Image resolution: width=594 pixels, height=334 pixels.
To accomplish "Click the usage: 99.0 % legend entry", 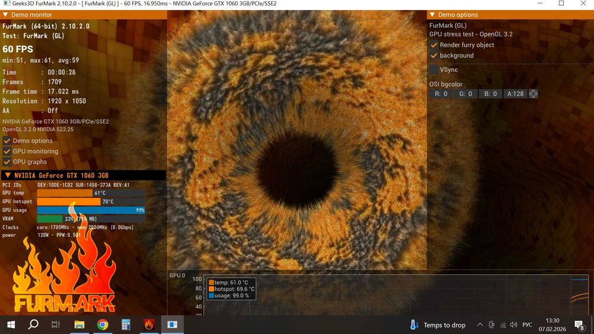I will pyautogui.click(x=229, y=295).
